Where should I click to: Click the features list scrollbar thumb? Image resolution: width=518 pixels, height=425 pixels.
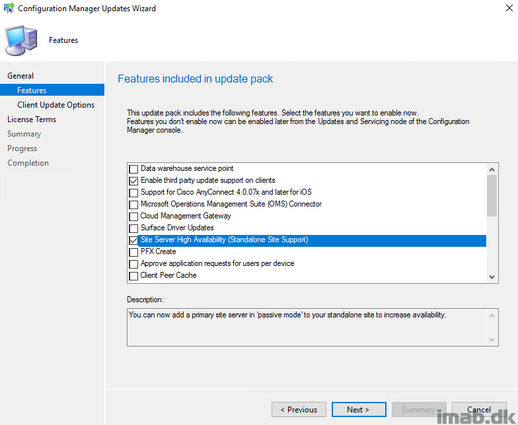492,195
